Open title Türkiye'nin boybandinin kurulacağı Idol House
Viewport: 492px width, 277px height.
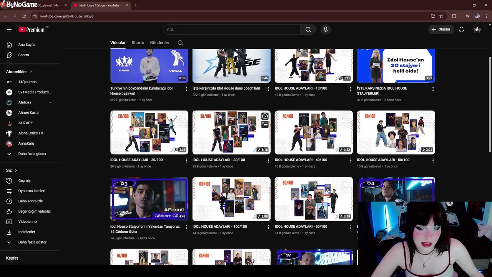[x=141, y=91]
